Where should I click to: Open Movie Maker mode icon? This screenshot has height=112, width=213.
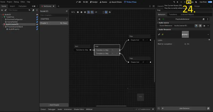pyautogui.click(x=196, y=2)
